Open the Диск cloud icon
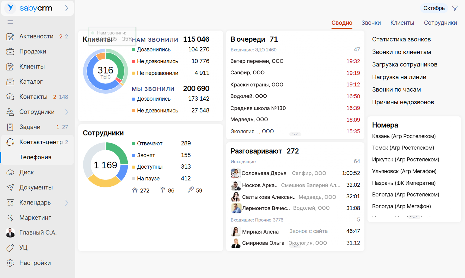This screenshot has width=465, height=278. [x=10, y=173]
